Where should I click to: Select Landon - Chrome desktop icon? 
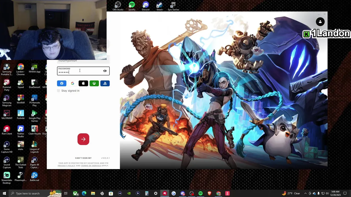point(21,70)
